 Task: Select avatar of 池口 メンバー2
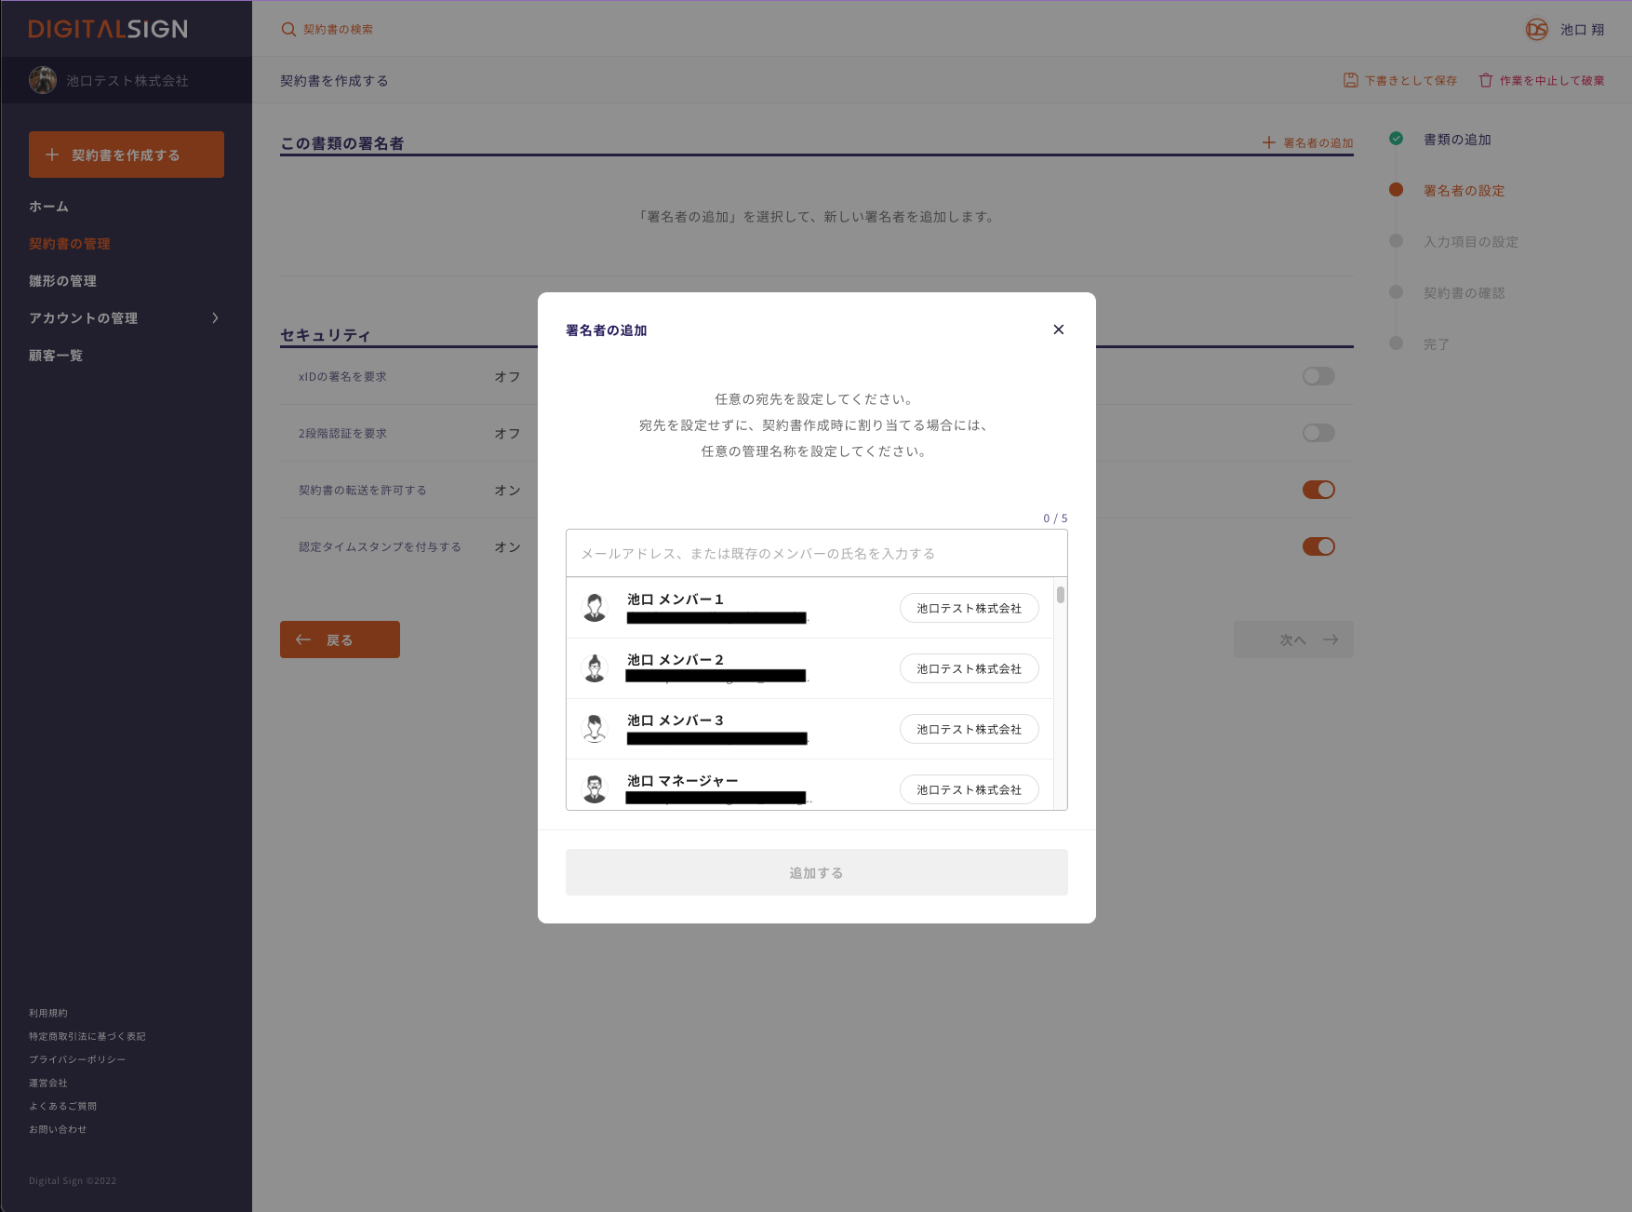point(595,668)
